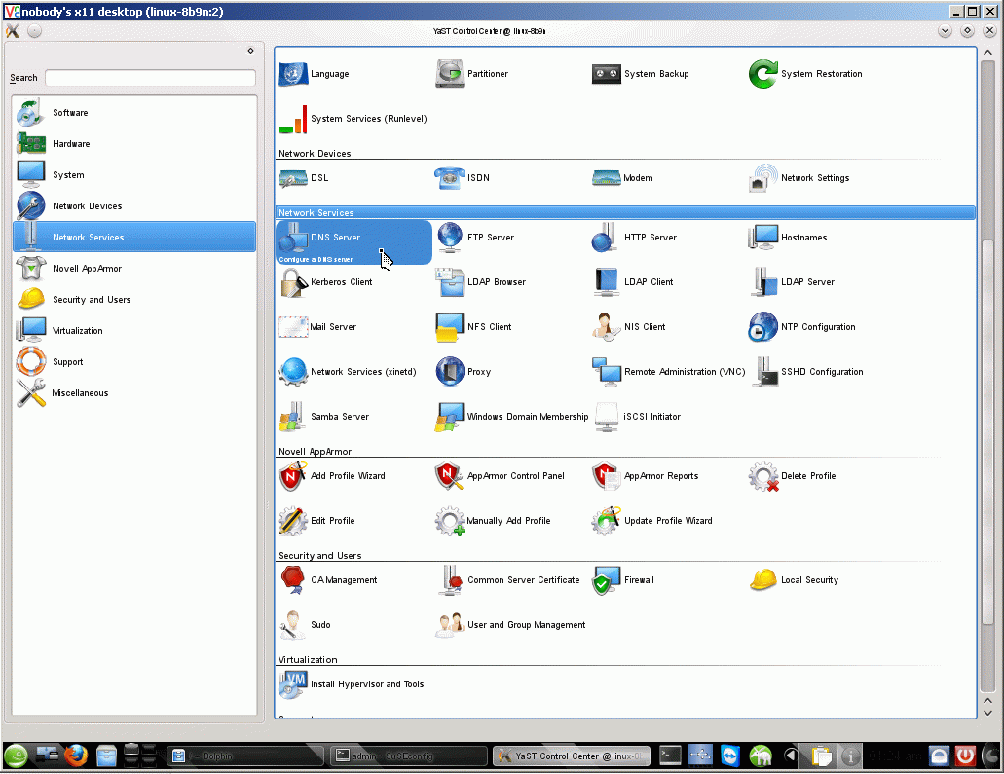Screen dimensions: 1004x774
Task: Select the Hardware category
Action: point(134,144)
